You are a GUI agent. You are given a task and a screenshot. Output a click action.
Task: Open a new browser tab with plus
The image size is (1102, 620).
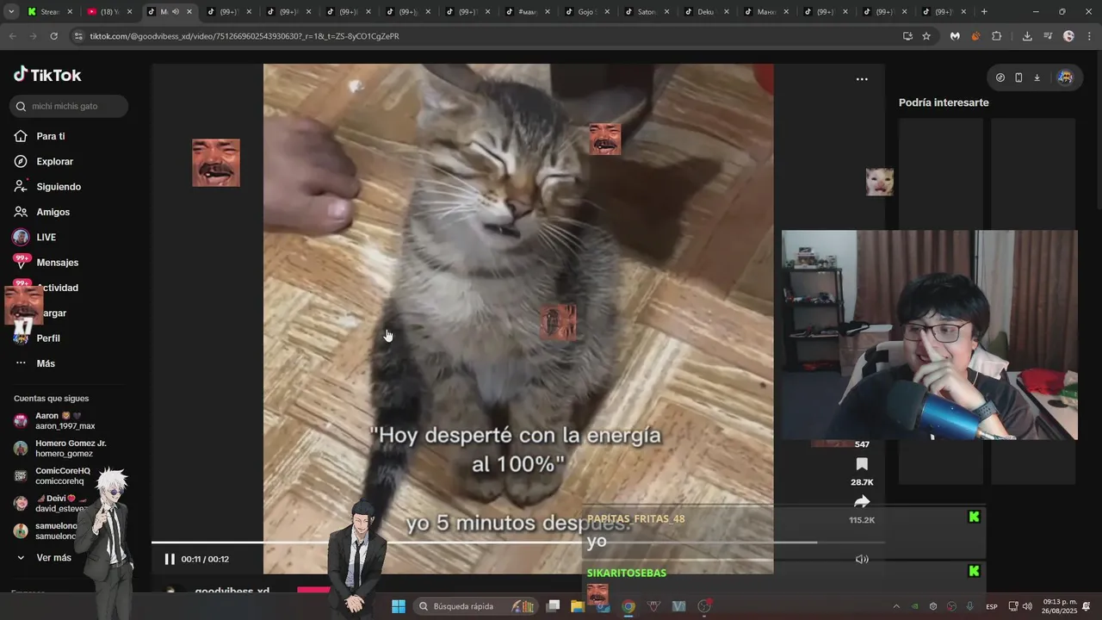[984, 12]
